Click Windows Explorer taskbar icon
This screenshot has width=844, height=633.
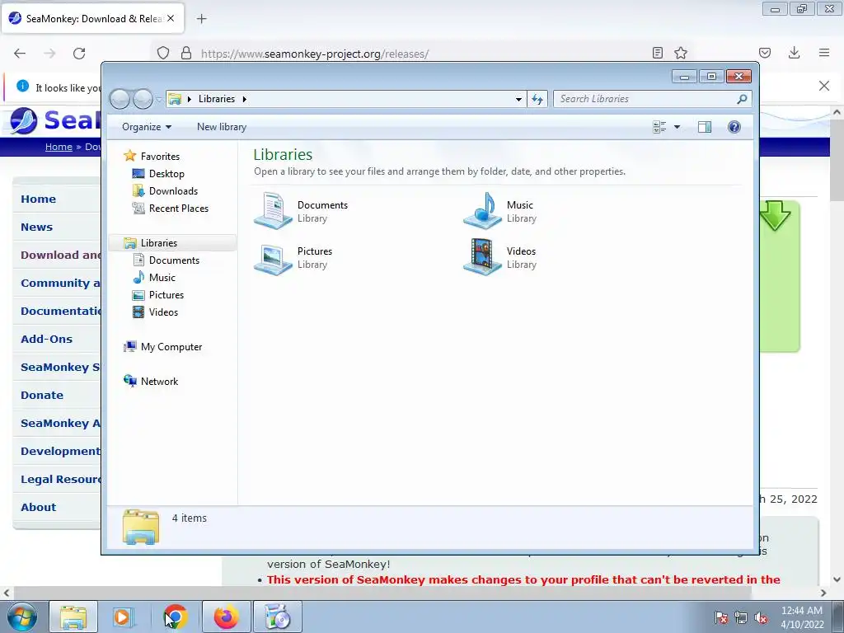[x=73, y=617]
